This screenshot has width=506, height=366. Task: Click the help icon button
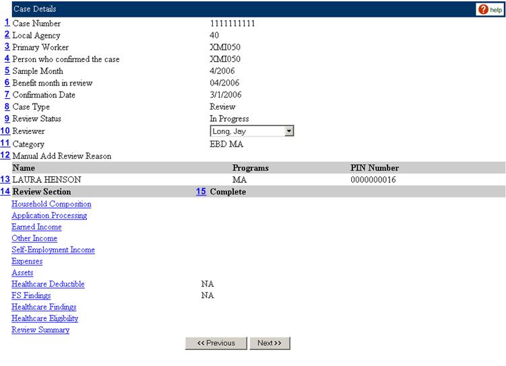click(x=490, y=9)
